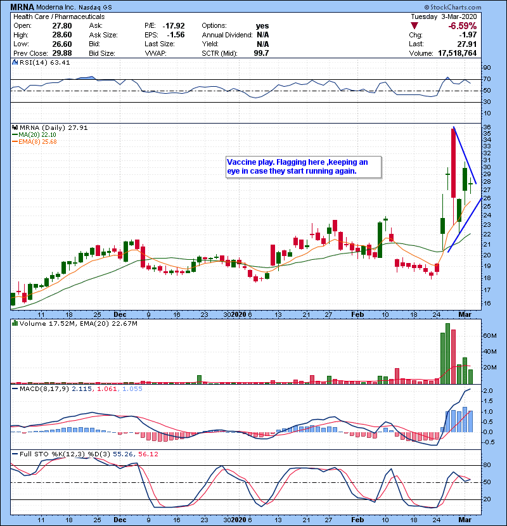The image size is (507, 526).
Task: Click the green 'MA(20) 22.10' legend entry
Action: 34,135
